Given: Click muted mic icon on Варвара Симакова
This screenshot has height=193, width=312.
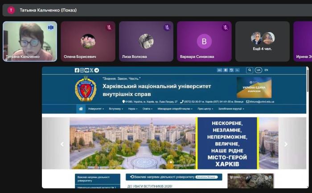Looking at the screenshot, I should click(226, 28).
